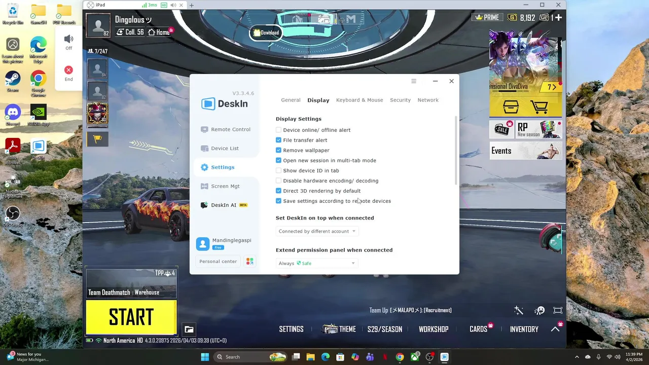The height and width of the screenshot is (365, 649).
Task: Open the Security settings tab
Action: click(x=400, y=100)
